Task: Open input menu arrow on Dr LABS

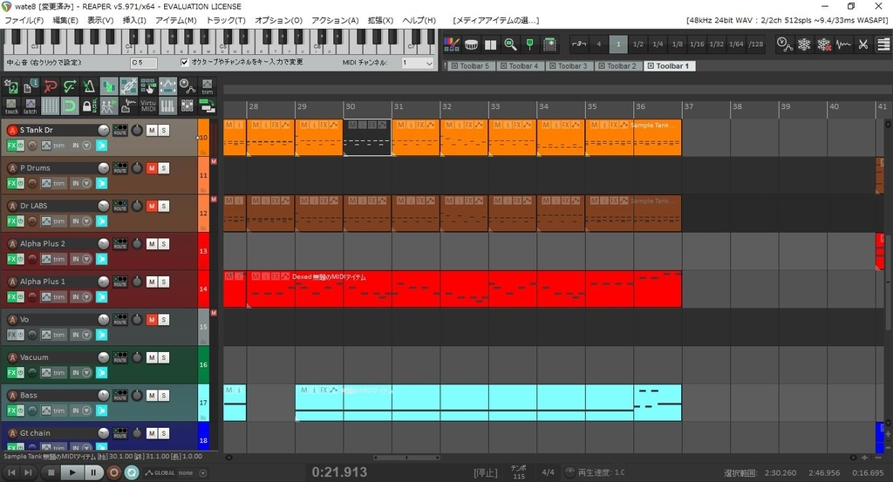Action: (x=86, y=221)
